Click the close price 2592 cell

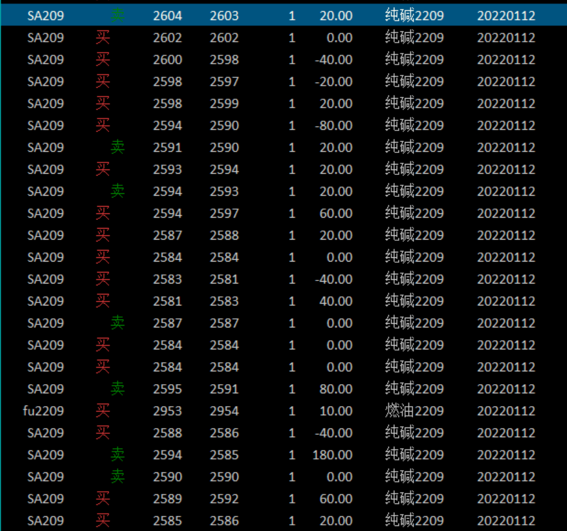pos(224,499)
